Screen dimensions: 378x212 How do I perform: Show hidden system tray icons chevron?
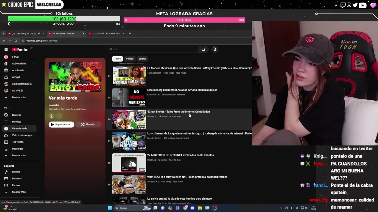(x=281, y=208)
